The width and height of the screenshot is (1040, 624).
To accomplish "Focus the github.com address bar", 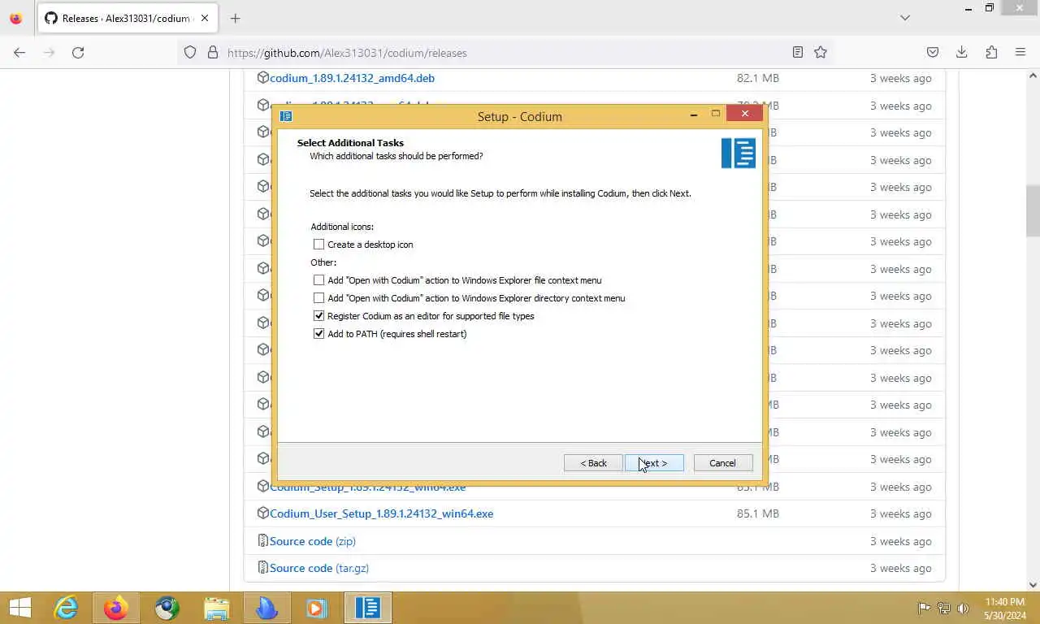I will point(504,53).
